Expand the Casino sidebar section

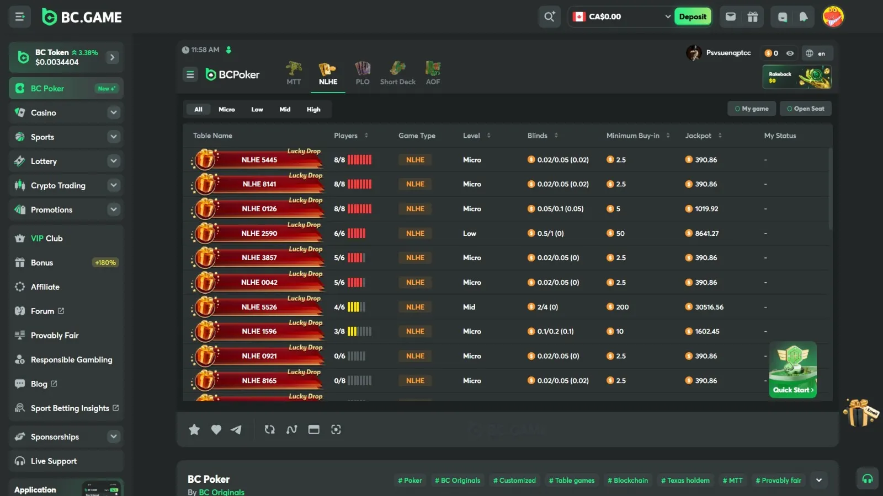(x=113, y=112)
